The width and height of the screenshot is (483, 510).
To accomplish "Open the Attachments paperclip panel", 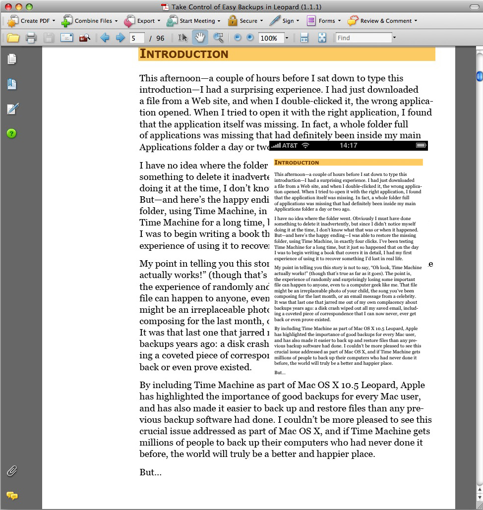I will coord(12,471).
